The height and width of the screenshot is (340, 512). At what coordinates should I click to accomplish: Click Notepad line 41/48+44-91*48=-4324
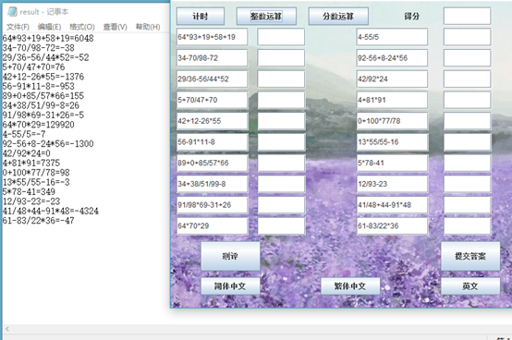(x=50, y=211)
